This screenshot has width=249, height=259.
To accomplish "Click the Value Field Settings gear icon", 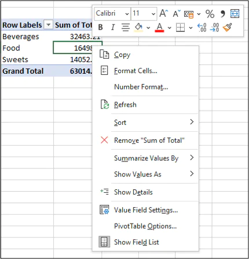I will click(x=104, y=210).
